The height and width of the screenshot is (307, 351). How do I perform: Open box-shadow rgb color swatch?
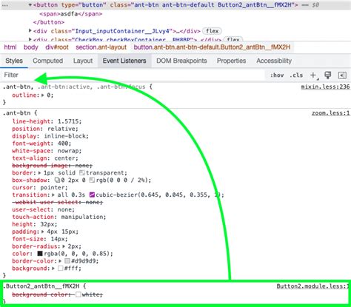coord(92,181)
